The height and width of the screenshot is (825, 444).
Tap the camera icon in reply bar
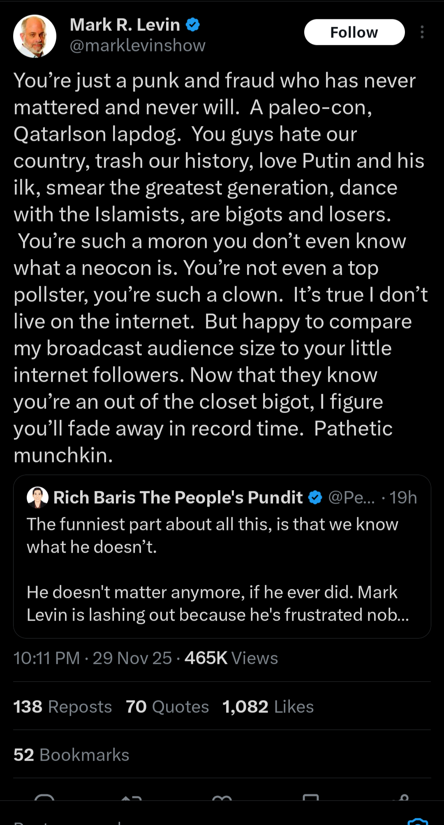pyautogui.click(x=417, y=821)
